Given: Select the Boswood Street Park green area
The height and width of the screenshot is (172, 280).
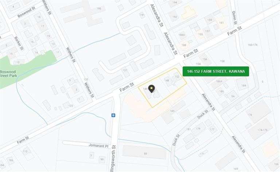Looking at the screenshot, I should click(25, 70).
